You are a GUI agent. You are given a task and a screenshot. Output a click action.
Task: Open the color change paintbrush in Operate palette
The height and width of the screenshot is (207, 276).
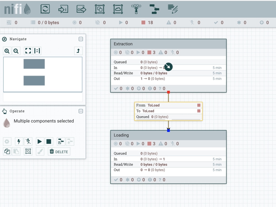(40, 151)
